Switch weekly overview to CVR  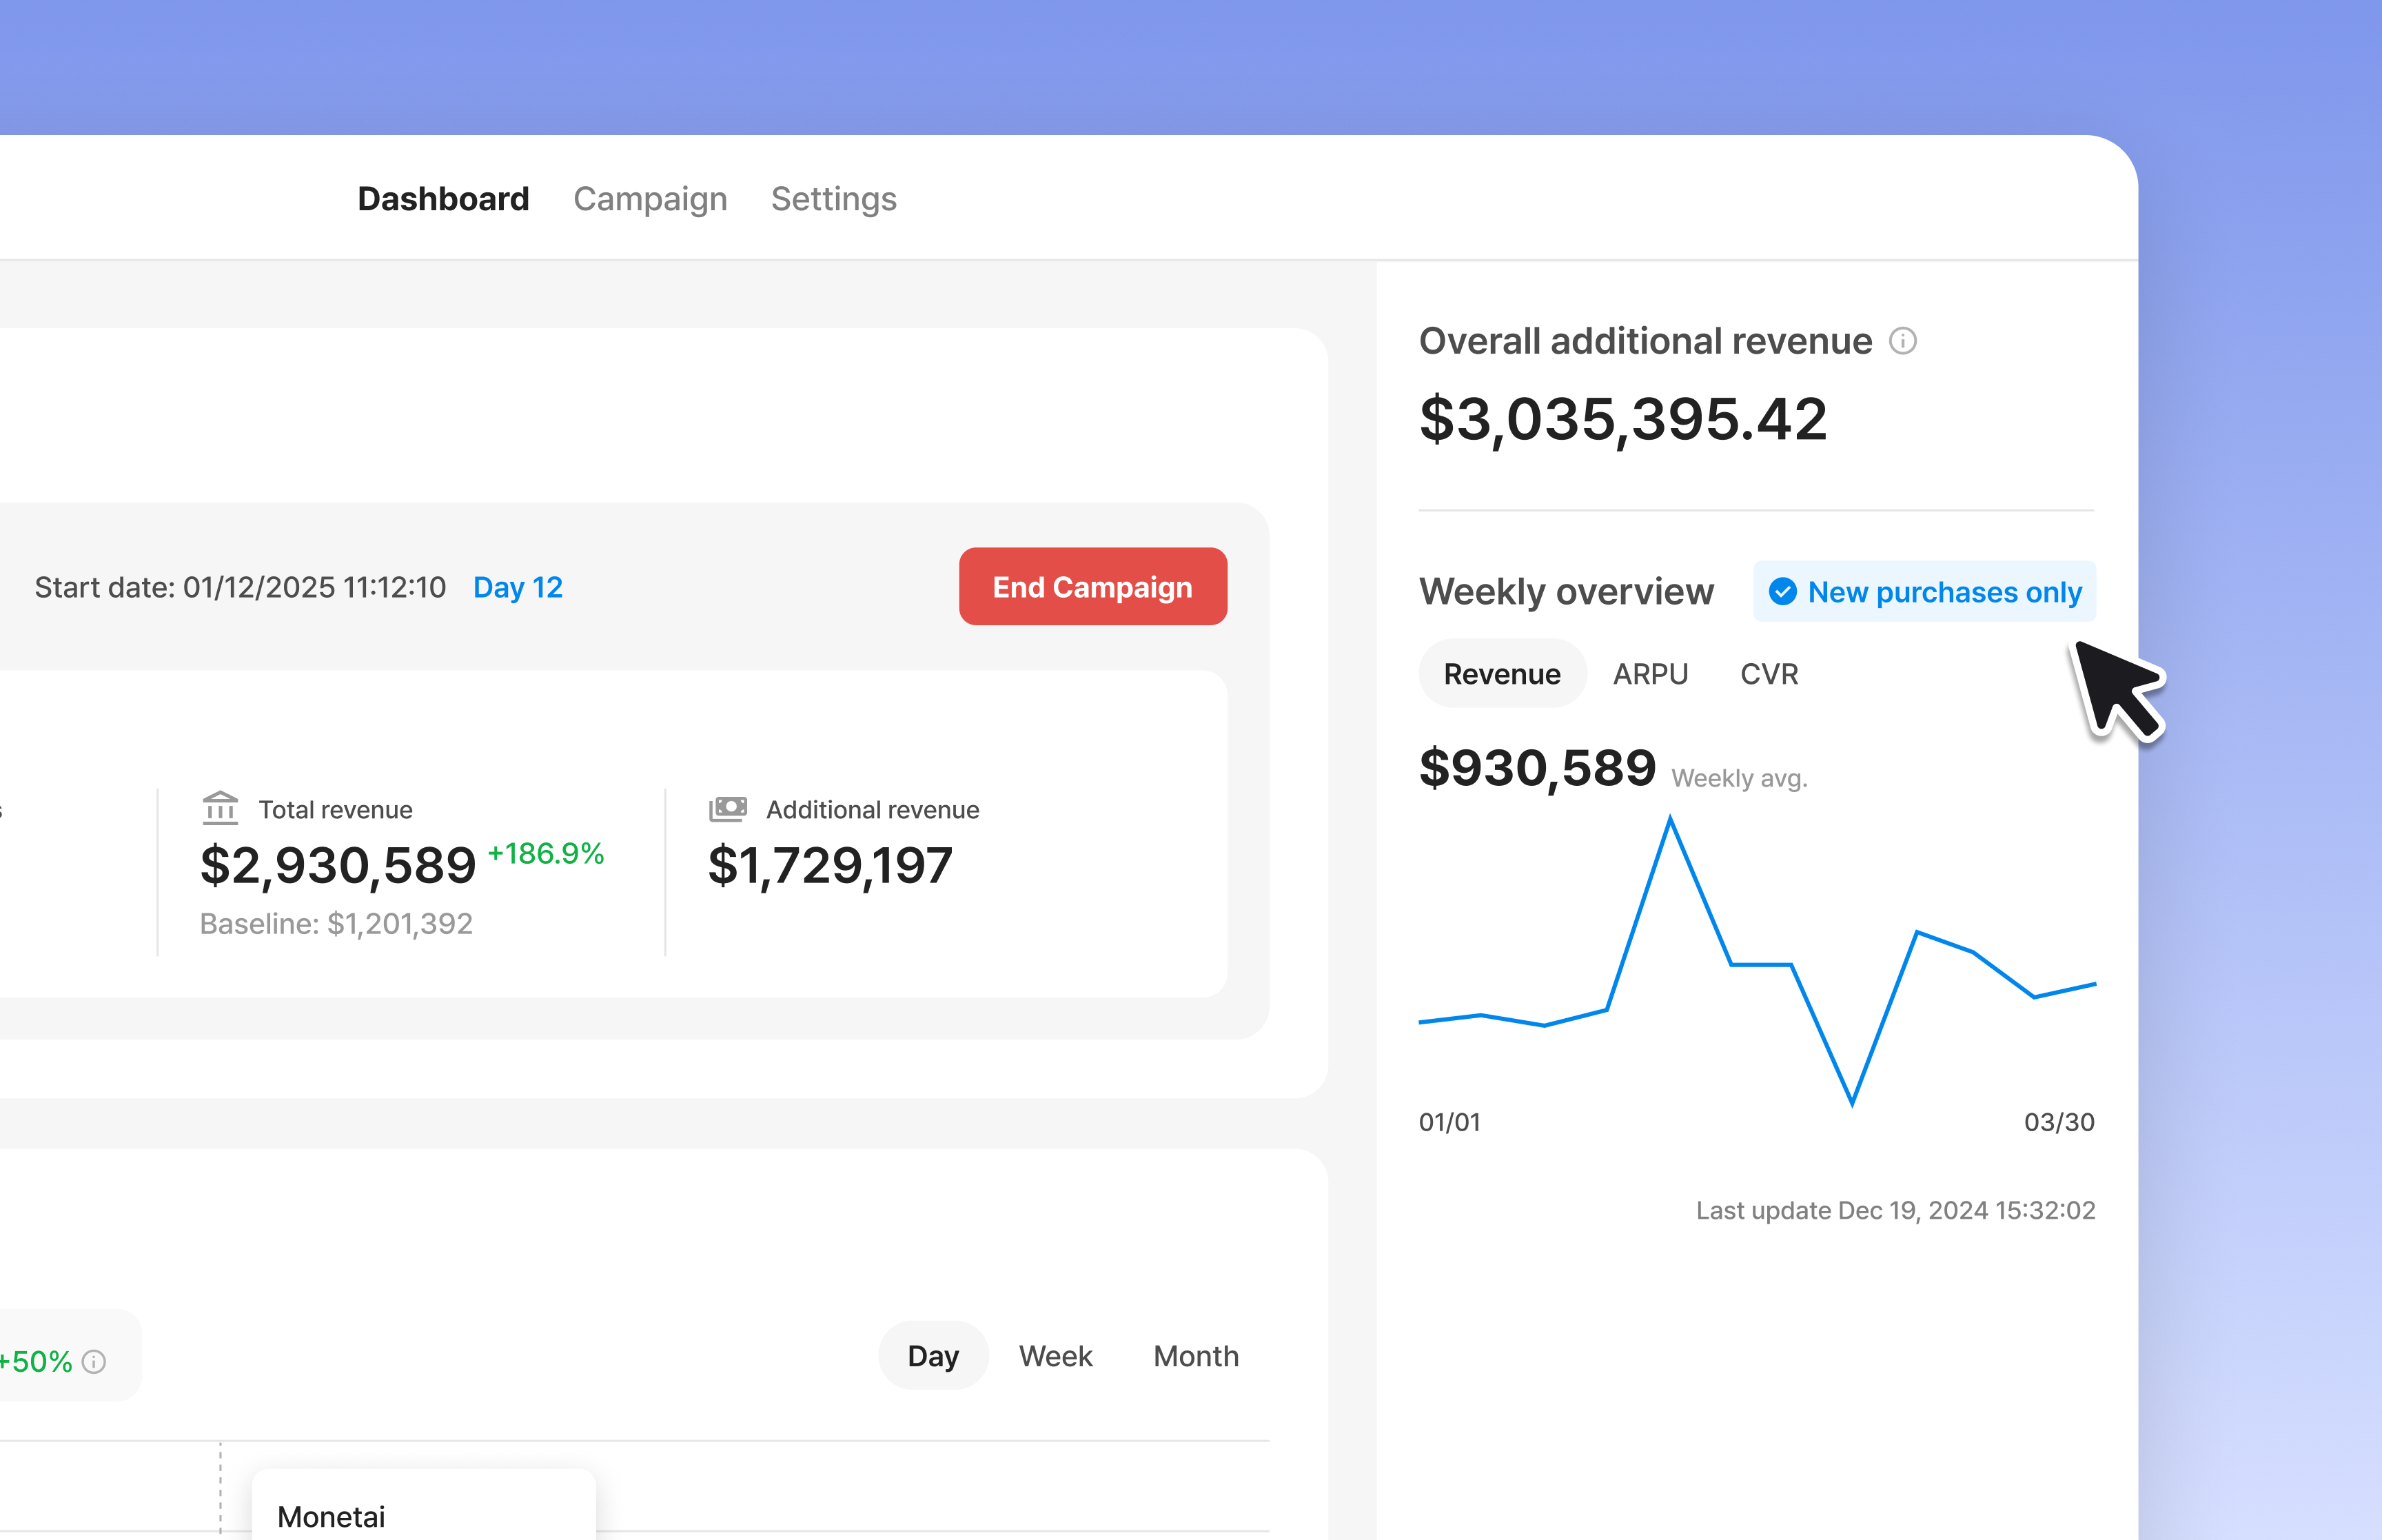pos(1769,674)
